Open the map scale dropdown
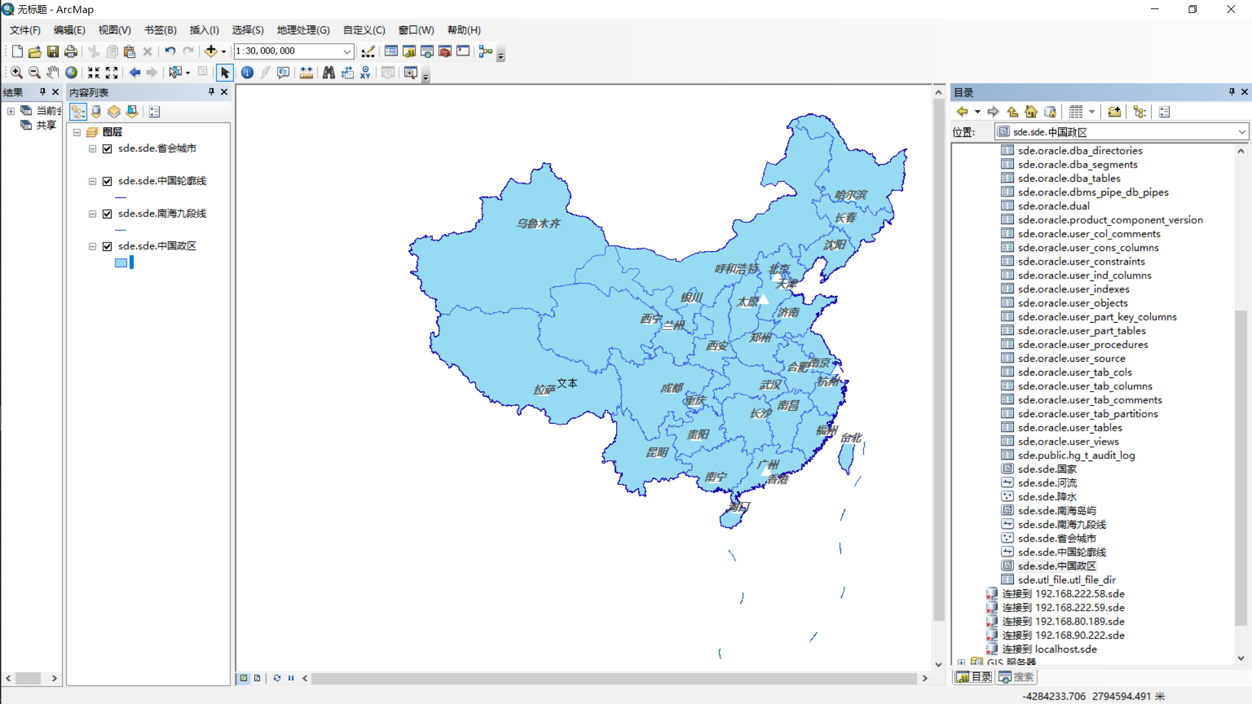The image size is (1252, 704). (347, 51)
